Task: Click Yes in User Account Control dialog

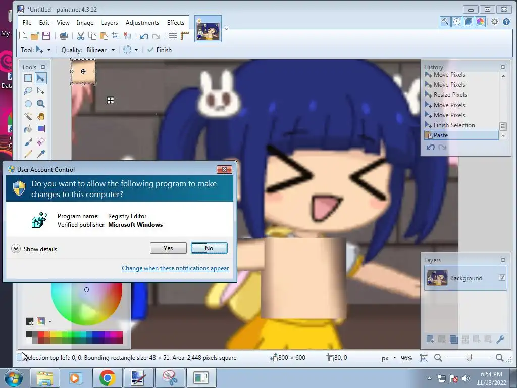Action: coord(168,248)
